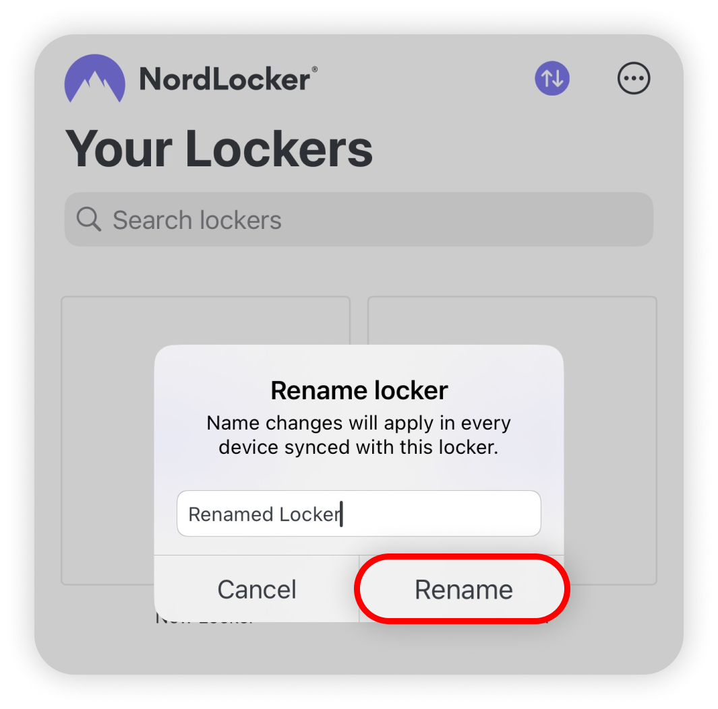The image size is (718, 709).
Task: Confirm with the Rename button
Action: 462,589
